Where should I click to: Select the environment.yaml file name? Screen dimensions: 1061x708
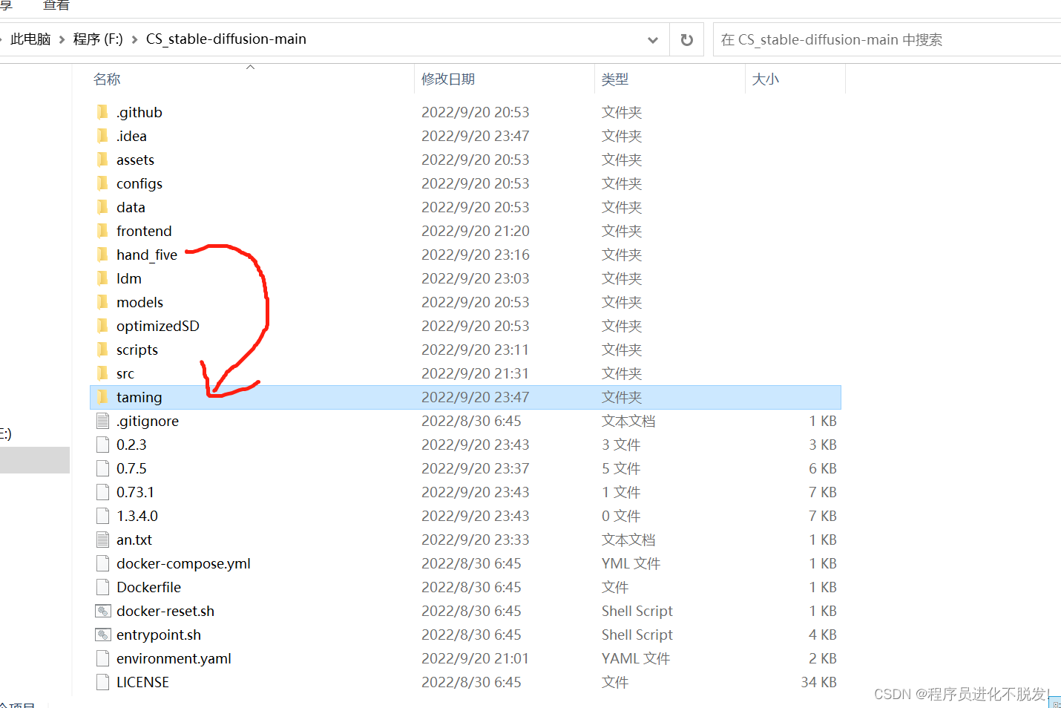(x=174, y=658)
